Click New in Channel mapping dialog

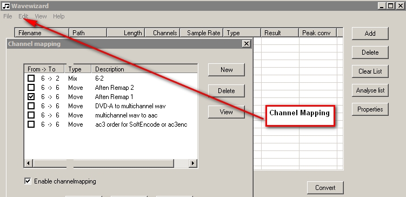227,69
